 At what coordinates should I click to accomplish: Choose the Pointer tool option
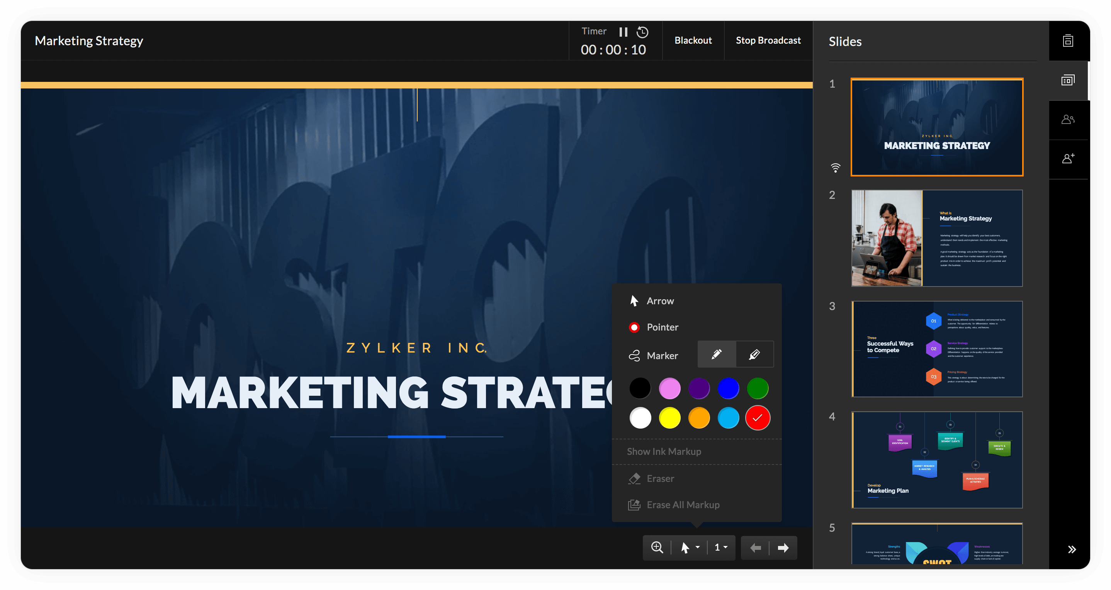[x=662, y=327]
